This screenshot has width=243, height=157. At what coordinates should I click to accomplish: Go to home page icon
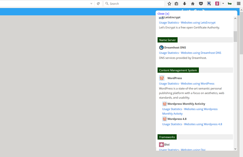(193, 4)
